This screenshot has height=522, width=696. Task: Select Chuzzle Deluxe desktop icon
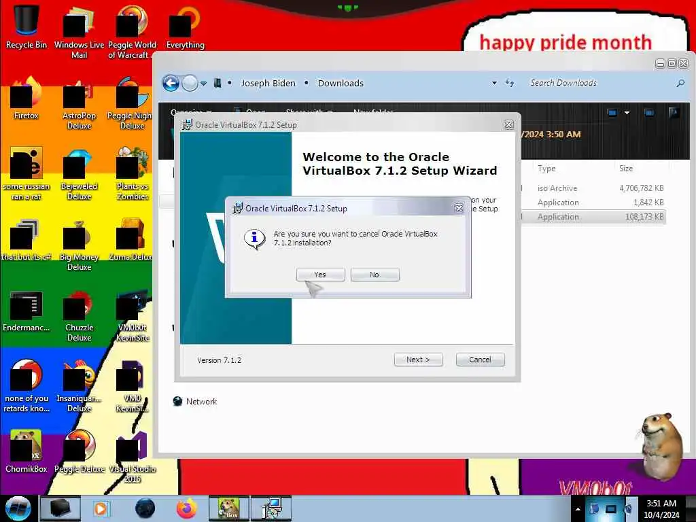point(79,315)
